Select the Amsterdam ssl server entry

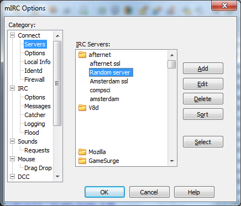pos(109,81)
